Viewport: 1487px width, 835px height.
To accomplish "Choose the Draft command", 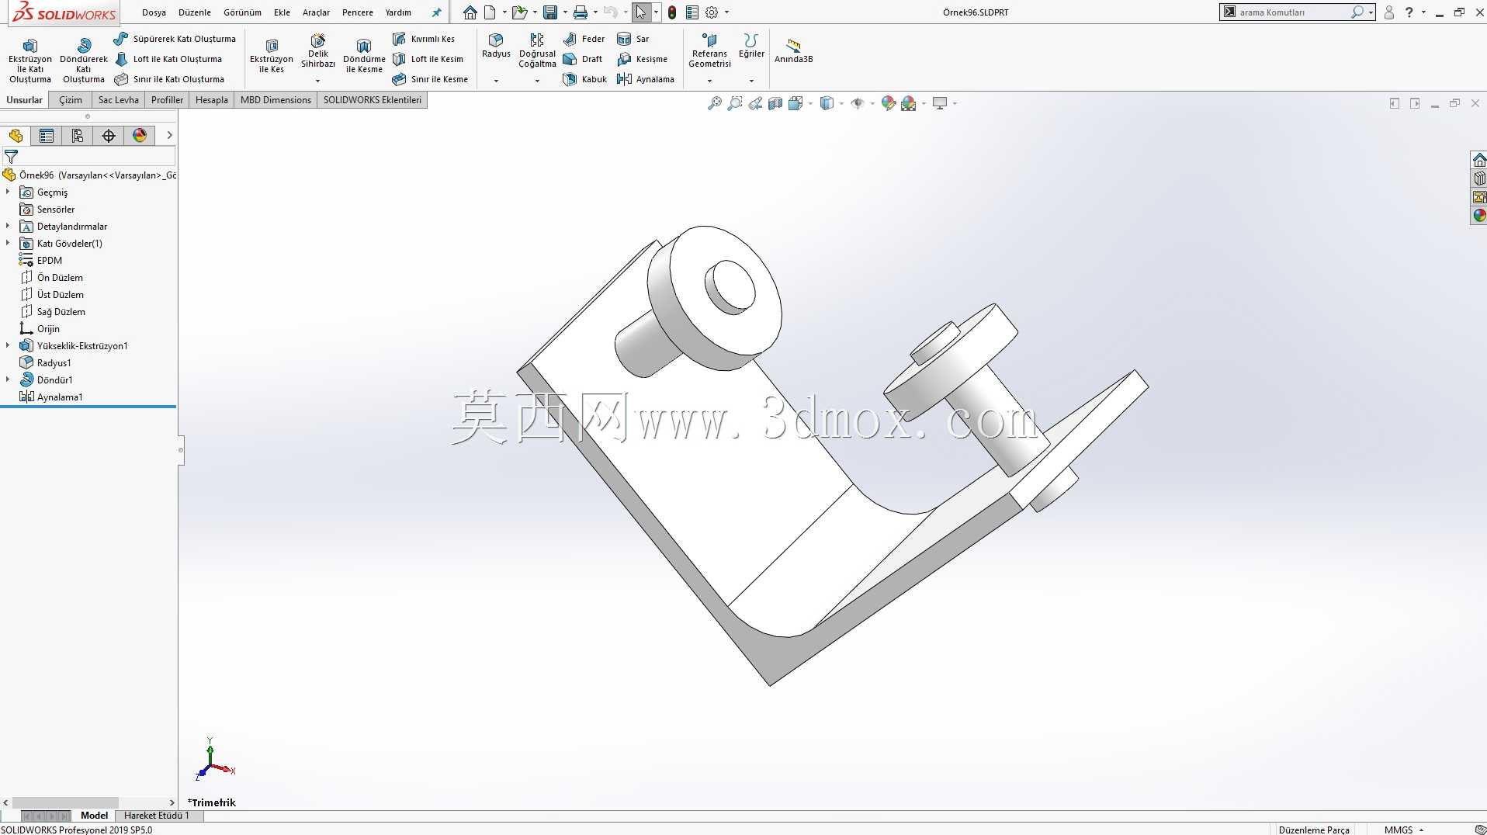I will 583,59.
